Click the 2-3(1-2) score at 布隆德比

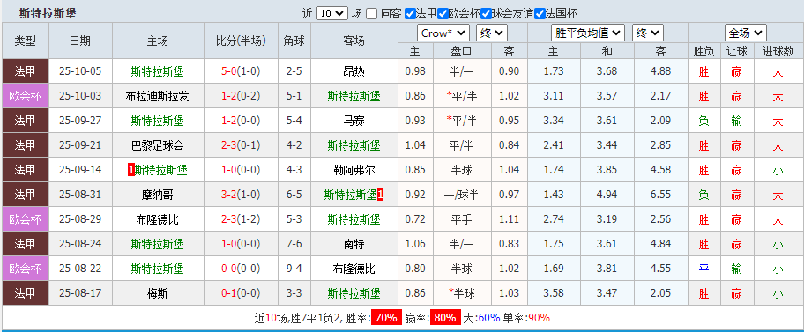point(242,219)
